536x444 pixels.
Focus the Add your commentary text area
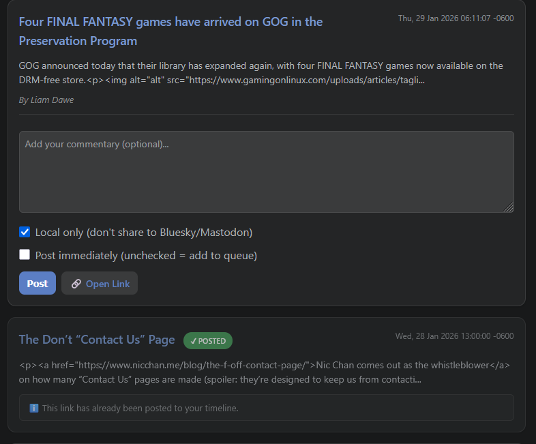(266, 172)
